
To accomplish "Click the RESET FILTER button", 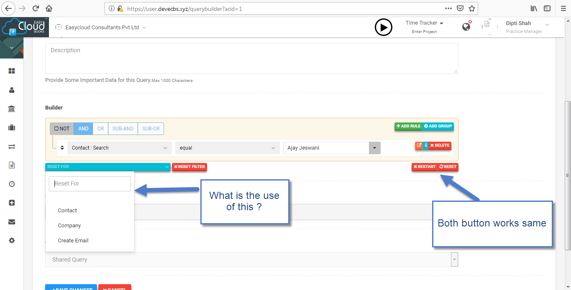I will (x=189, y=167).
